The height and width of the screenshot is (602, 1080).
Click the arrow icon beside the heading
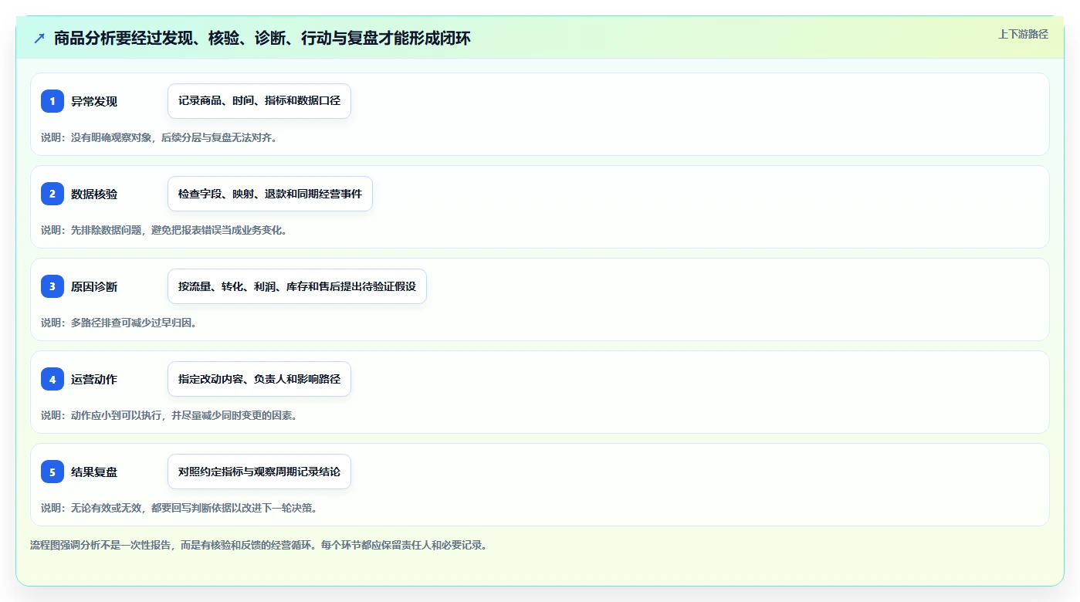coord(39,38)
